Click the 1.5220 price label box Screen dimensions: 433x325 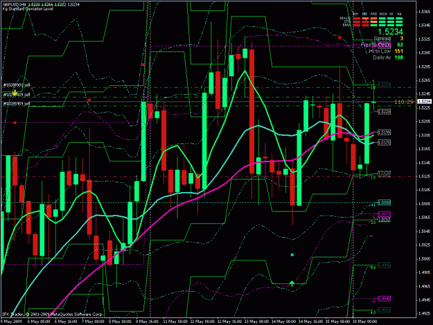click(x=384, y=112)
